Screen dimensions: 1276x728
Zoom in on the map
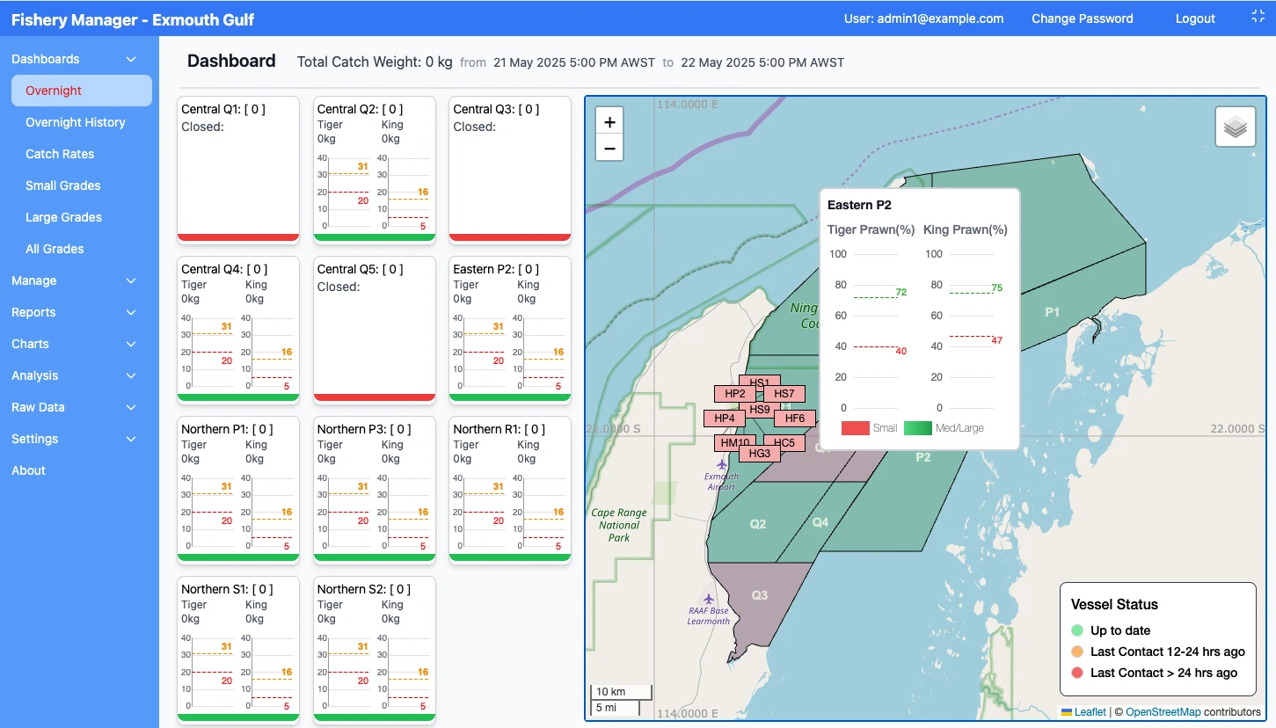click(609, 122)
